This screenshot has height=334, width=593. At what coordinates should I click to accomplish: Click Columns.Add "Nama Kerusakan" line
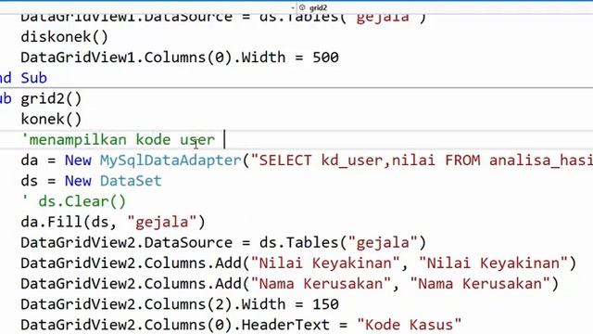point(290,284)
